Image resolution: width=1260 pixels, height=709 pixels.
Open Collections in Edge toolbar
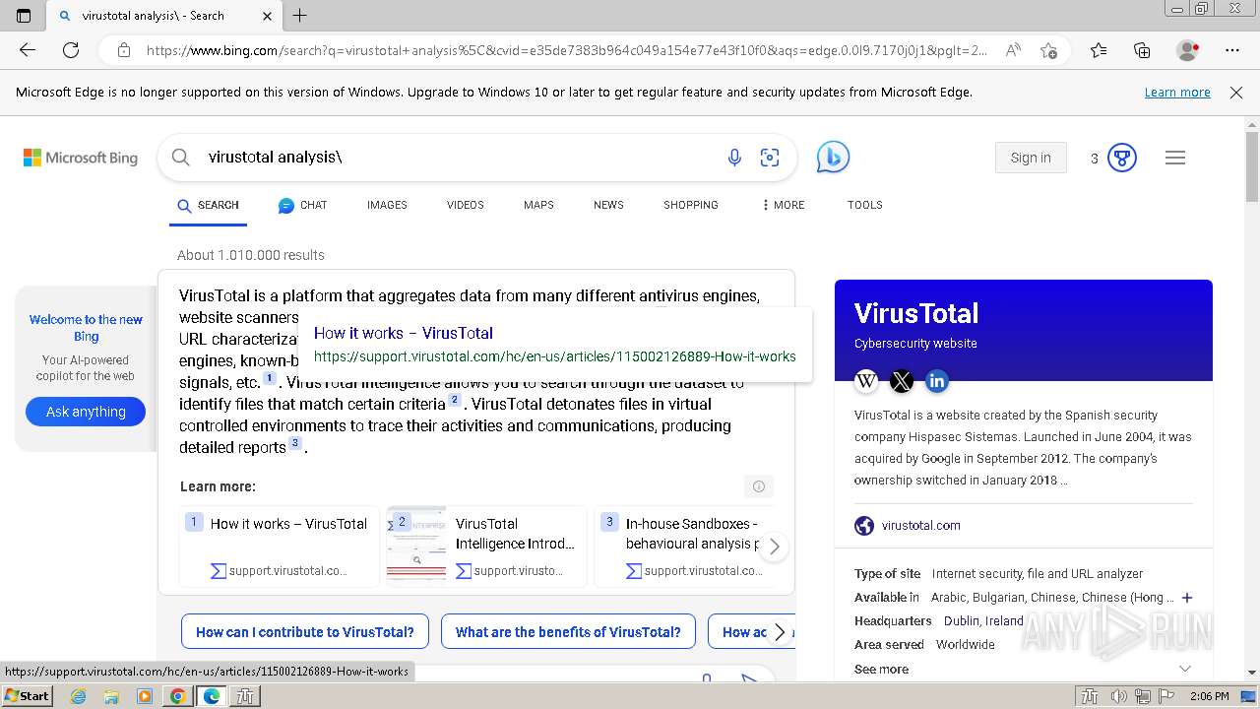[1142, 50]
